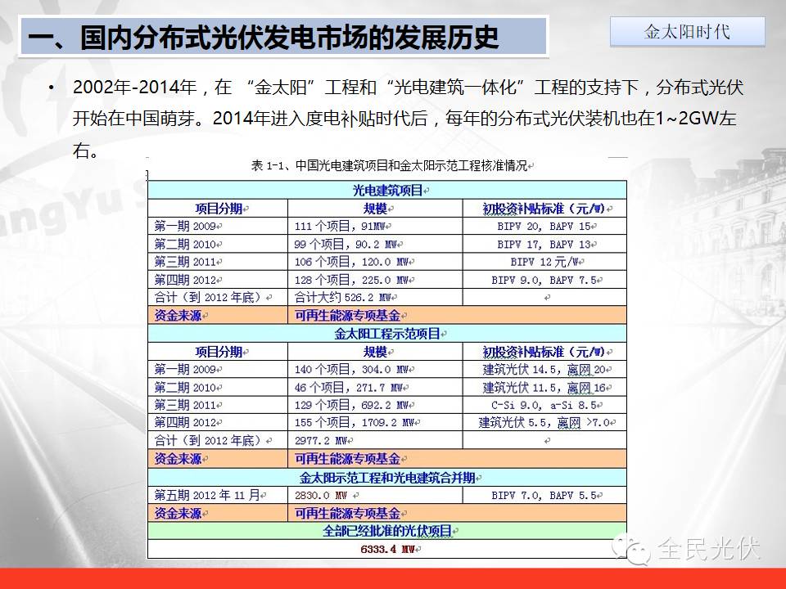786x589 pixels.
Task: Click cell 2830.0 MW
Action: pos(375,496)
